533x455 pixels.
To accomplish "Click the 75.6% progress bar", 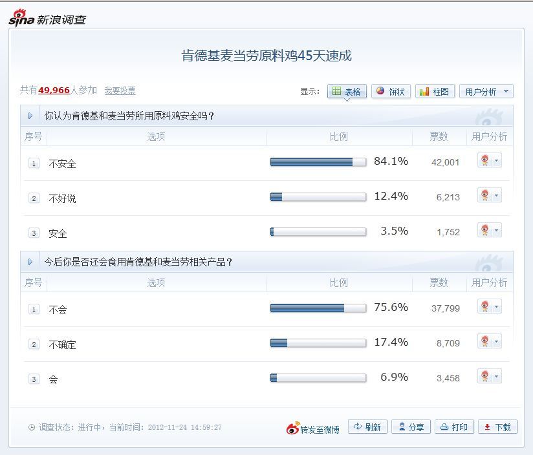I will (318, 308).
